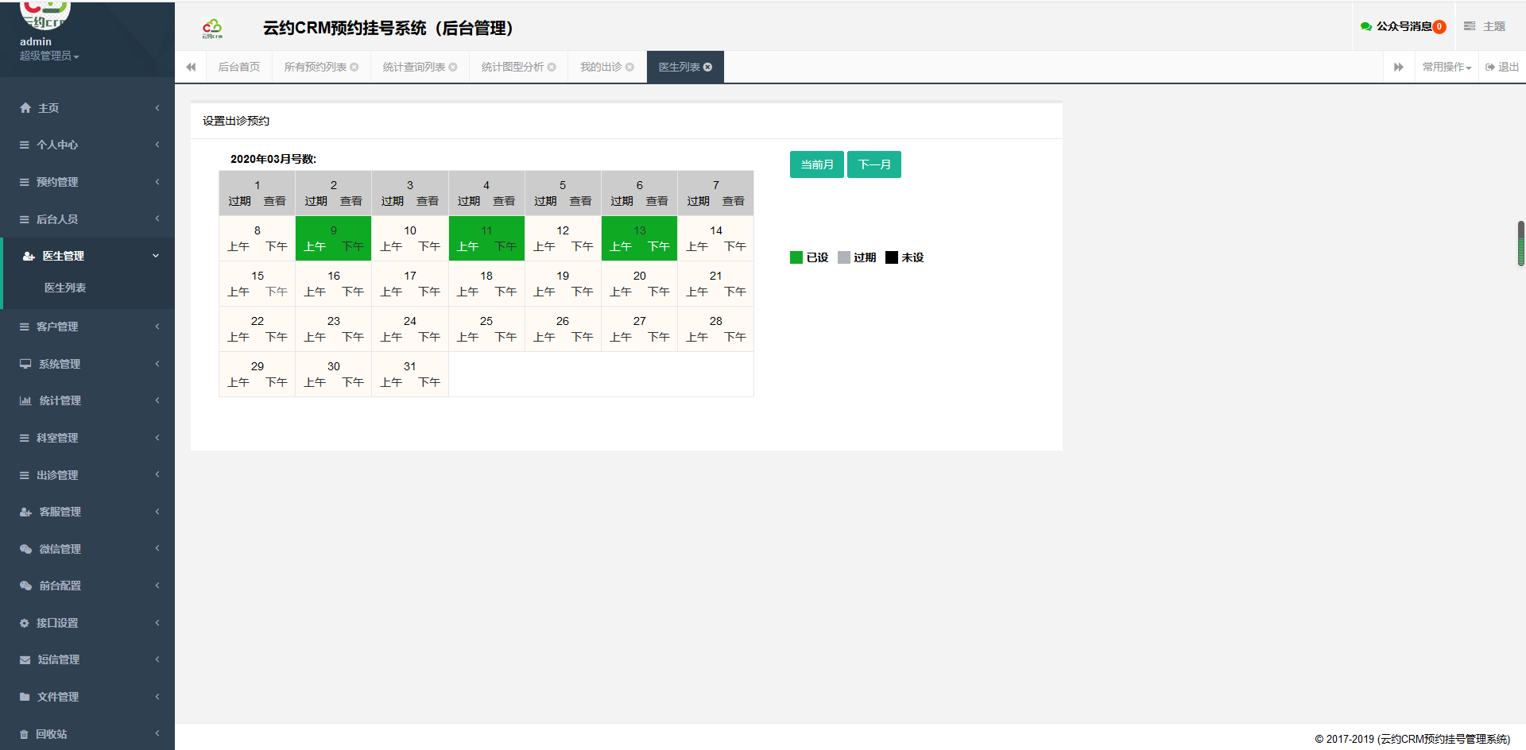Click the 统计管理 bar chart icon
This screenshot has height=750, width=1526.
[25, 400]
